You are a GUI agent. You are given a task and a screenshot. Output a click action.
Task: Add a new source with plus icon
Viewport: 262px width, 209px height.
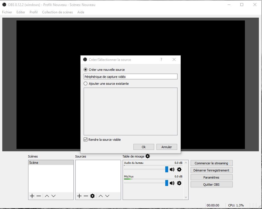[x=79, y=196]
